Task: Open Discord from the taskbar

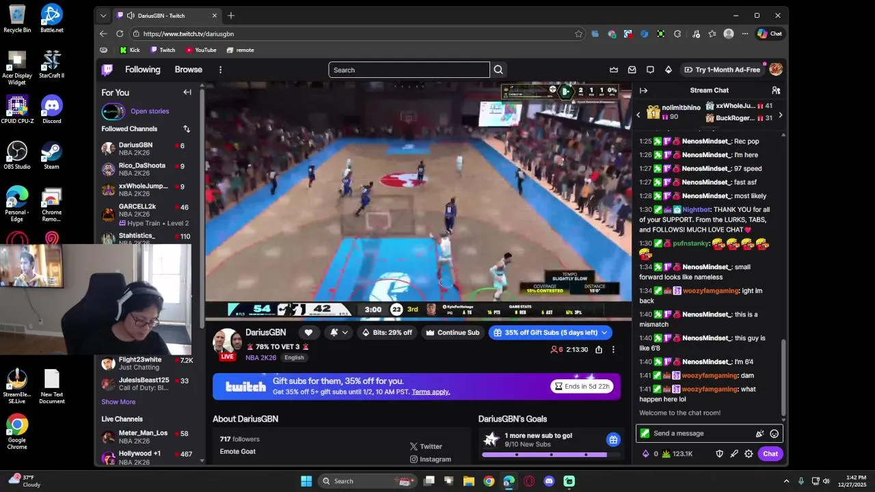Action: point(549,481)
